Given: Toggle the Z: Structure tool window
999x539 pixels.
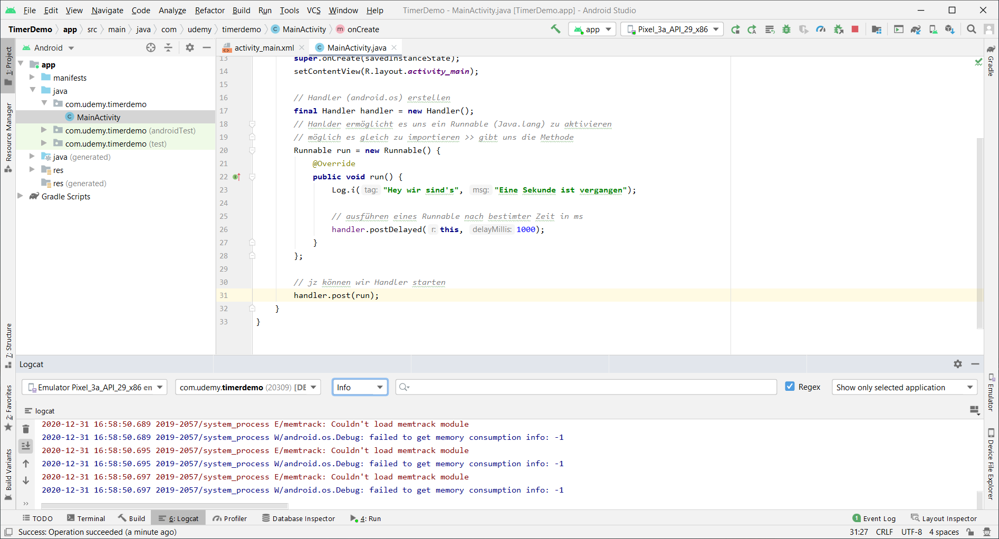Looking at the screenshot, I should [8, 345].
